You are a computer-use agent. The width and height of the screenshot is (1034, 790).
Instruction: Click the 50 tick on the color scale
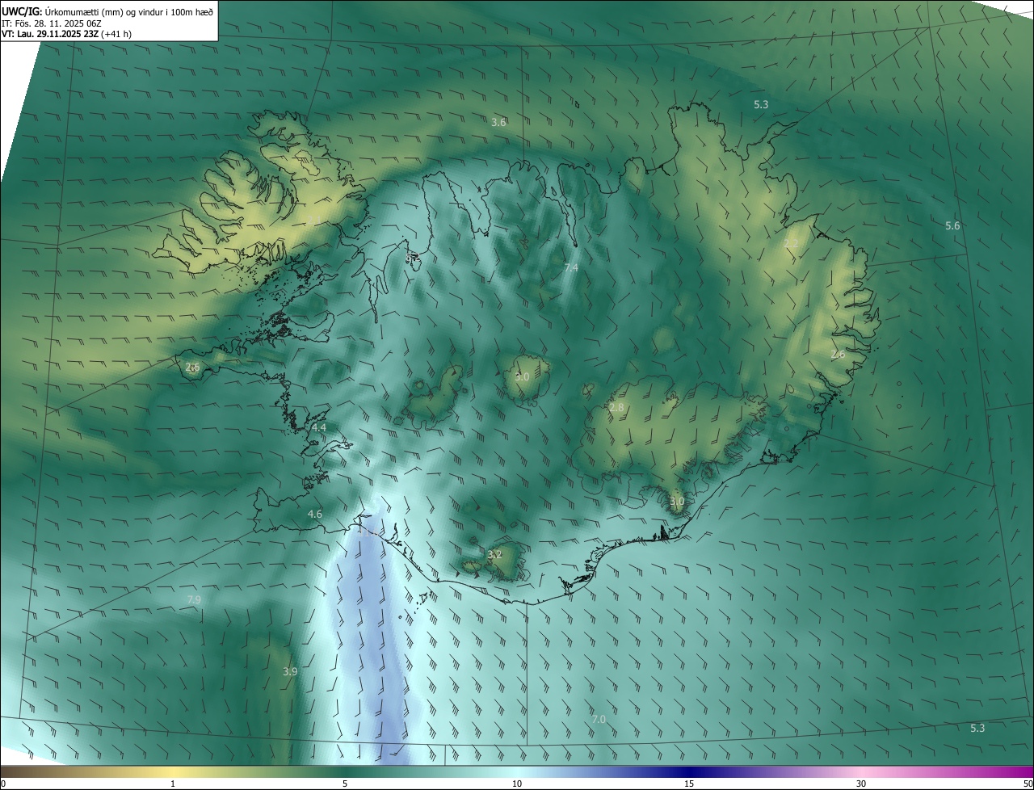coord(1028,784)
